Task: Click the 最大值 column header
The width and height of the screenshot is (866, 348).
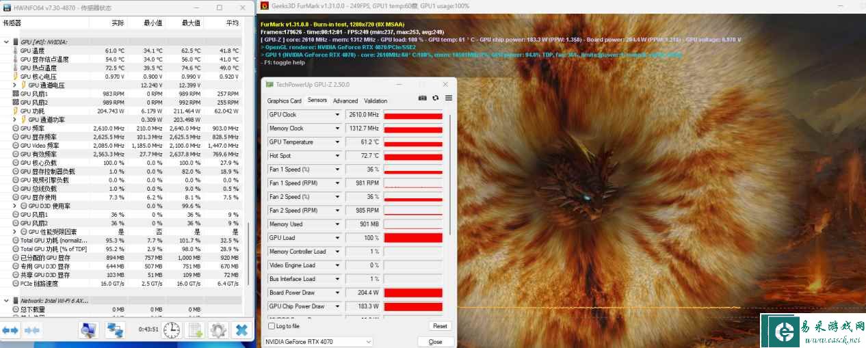Action: [x=191, y=23]
